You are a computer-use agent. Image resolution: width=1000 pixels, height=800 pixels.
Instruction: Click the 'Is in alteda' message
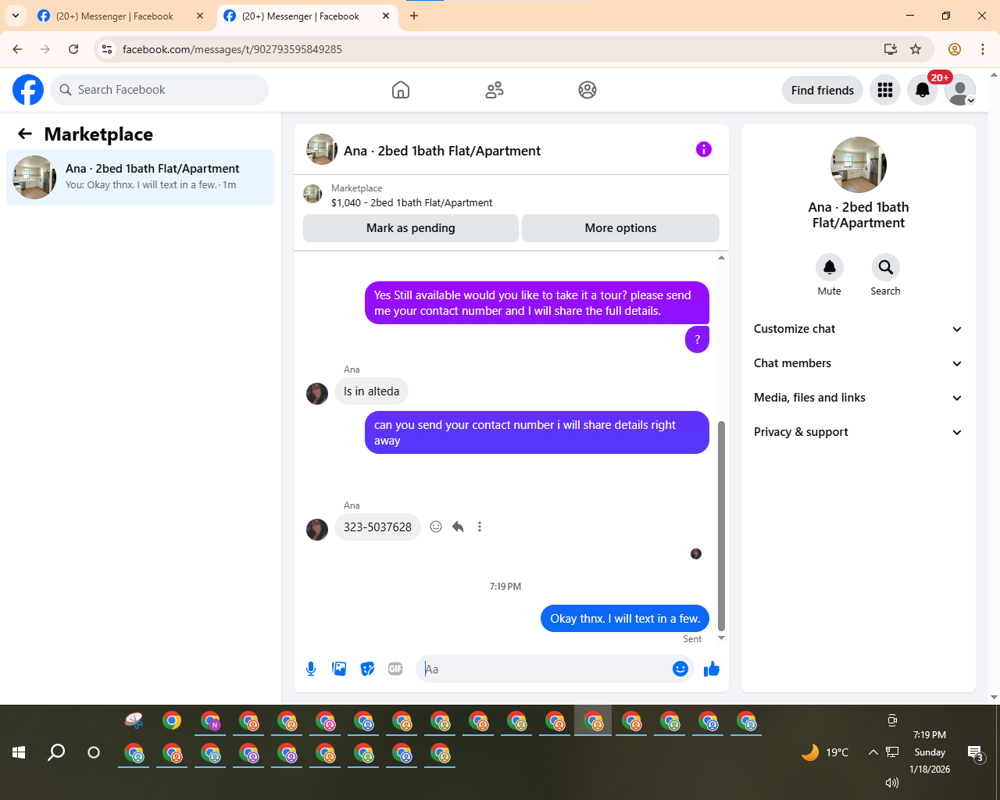click(371, 391)
